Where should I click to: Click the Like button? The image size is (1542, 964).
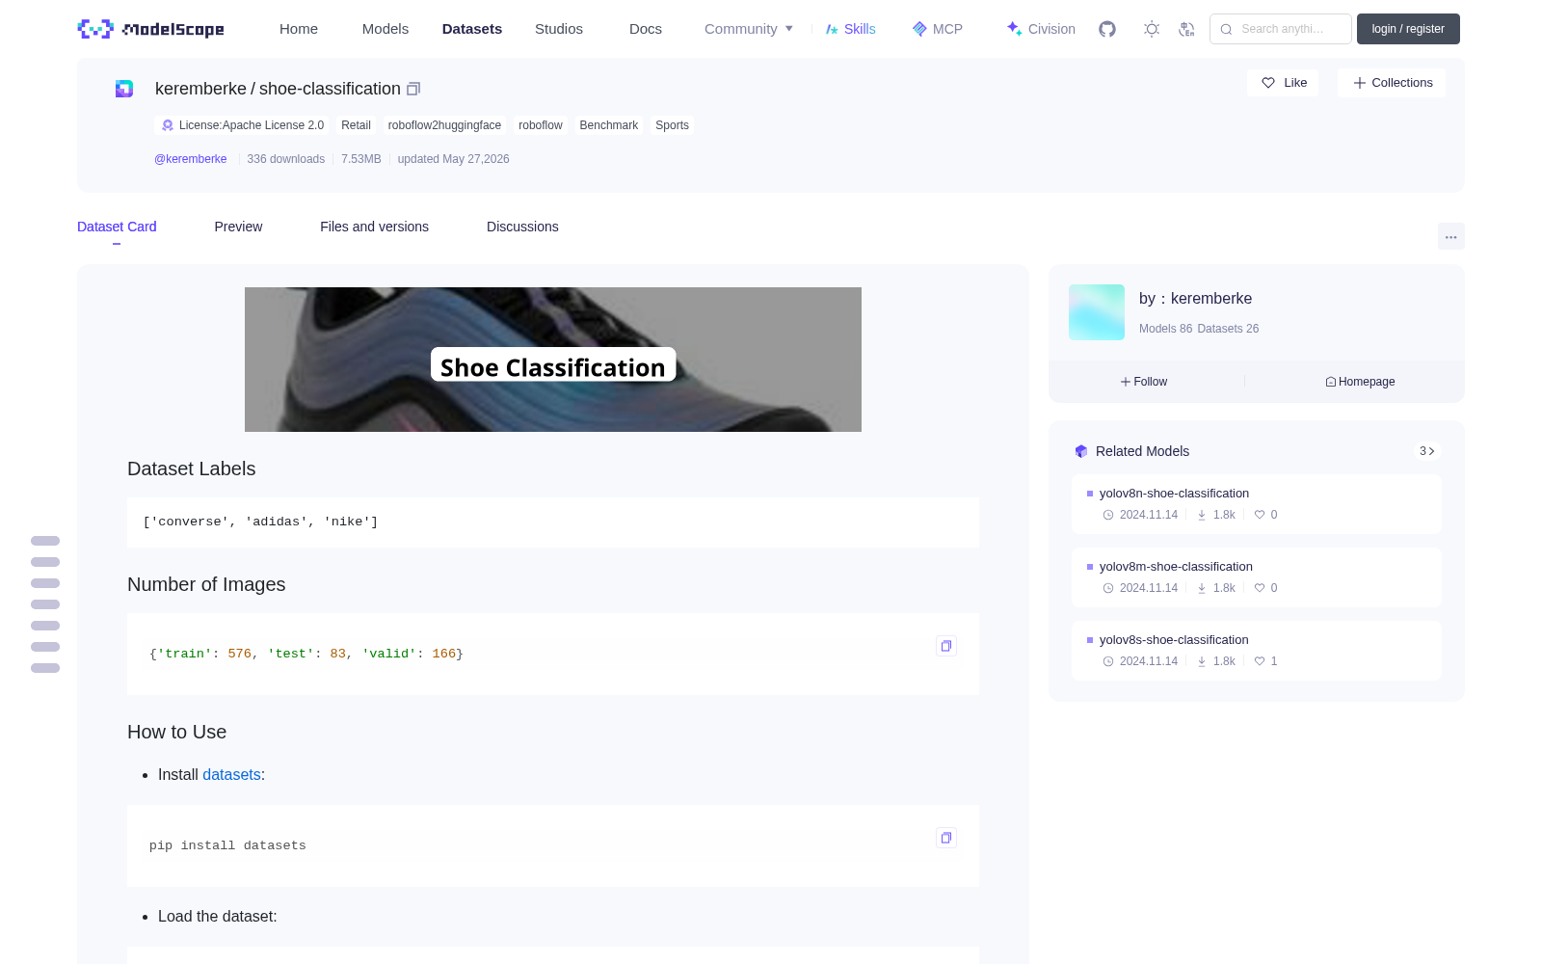(1283, 83)
